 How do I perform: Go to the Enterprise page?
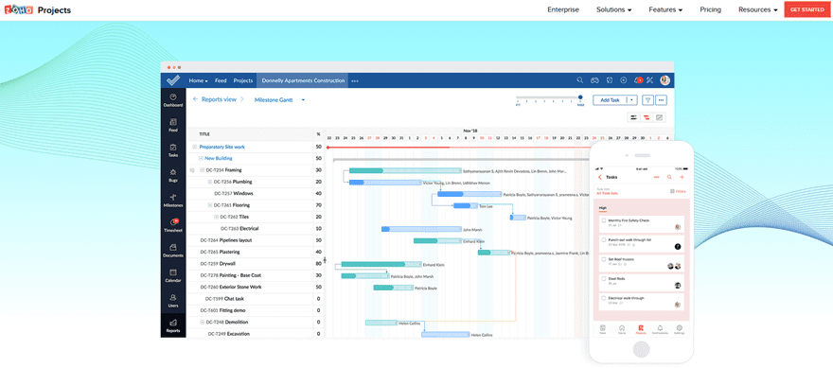pos(563,9)
